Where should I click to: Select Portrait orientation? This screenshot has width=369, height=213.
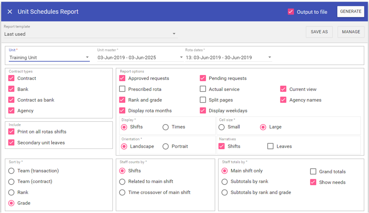165,146
